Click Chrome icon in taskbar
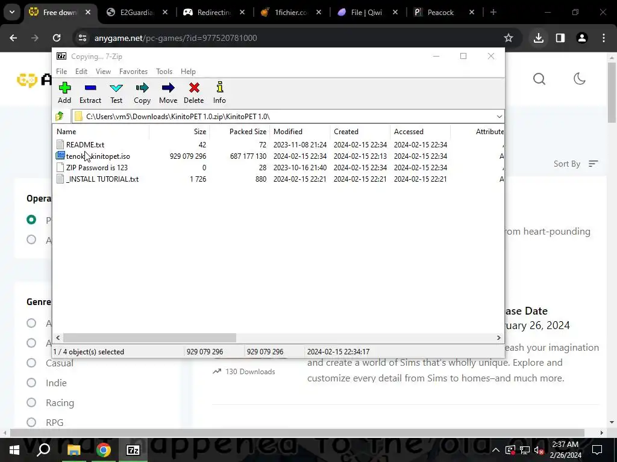This screenshot has height=462, width=617. pos(103,450)
